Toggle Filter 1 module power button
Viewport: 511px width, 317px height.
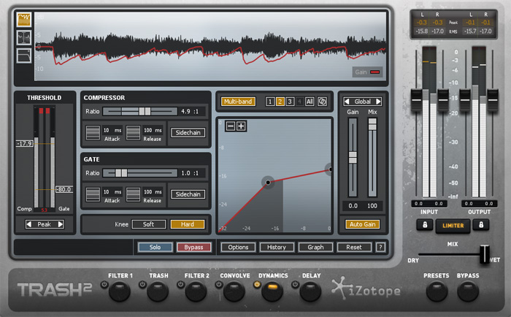coord(104,284)
